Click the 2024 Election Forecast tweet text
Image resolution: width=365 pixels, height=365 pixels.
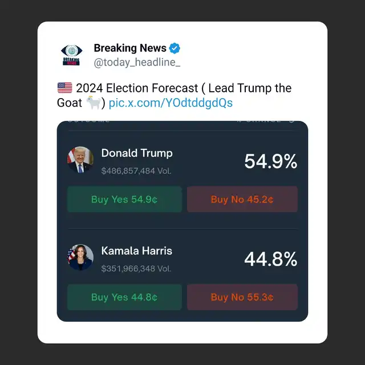174,95
